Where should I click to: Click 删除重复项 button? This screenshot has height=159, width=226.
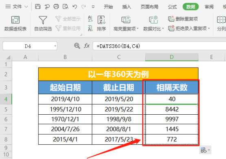[x=183, y=19]
